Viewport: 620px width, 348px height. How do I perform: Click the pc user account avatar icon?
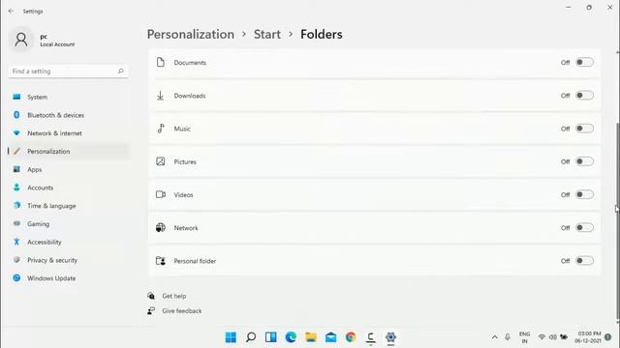click(21, 40)
